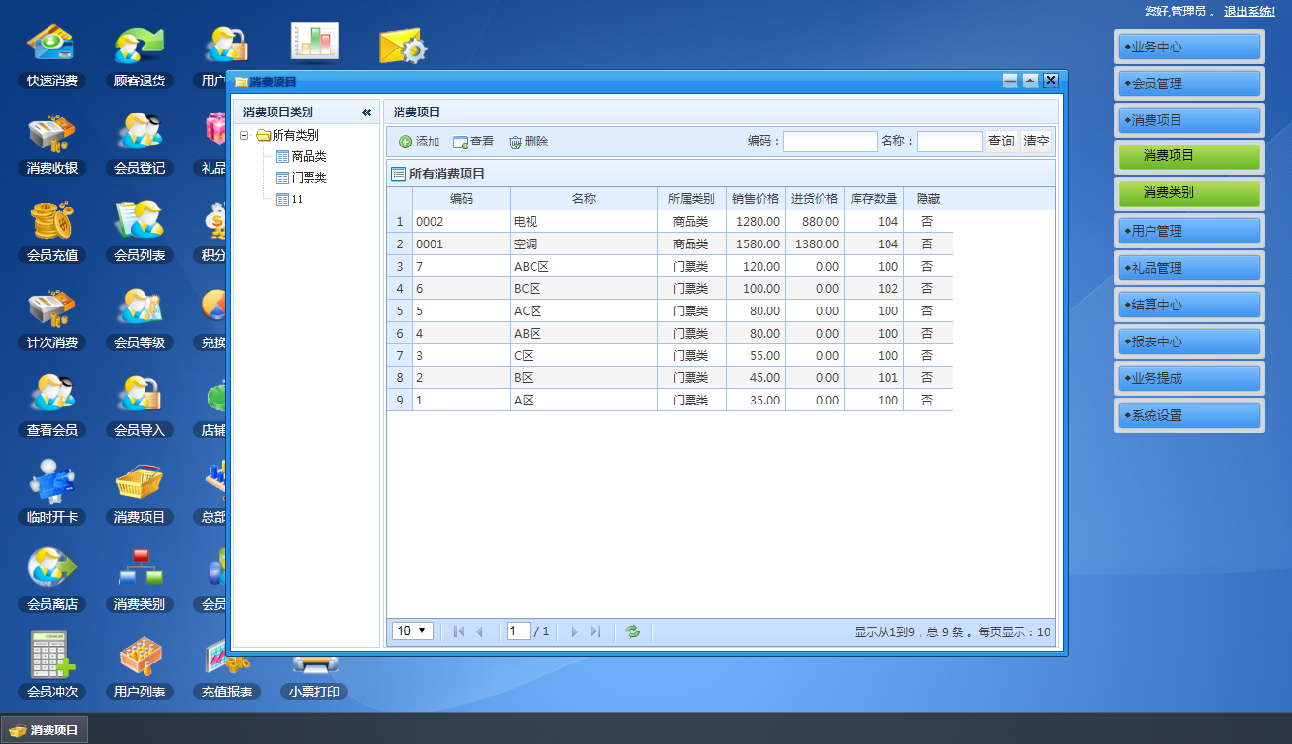The image size is (1292, 744).
Task: Expand the 业务中心 sidebar section
Action: click(1189, 47)
